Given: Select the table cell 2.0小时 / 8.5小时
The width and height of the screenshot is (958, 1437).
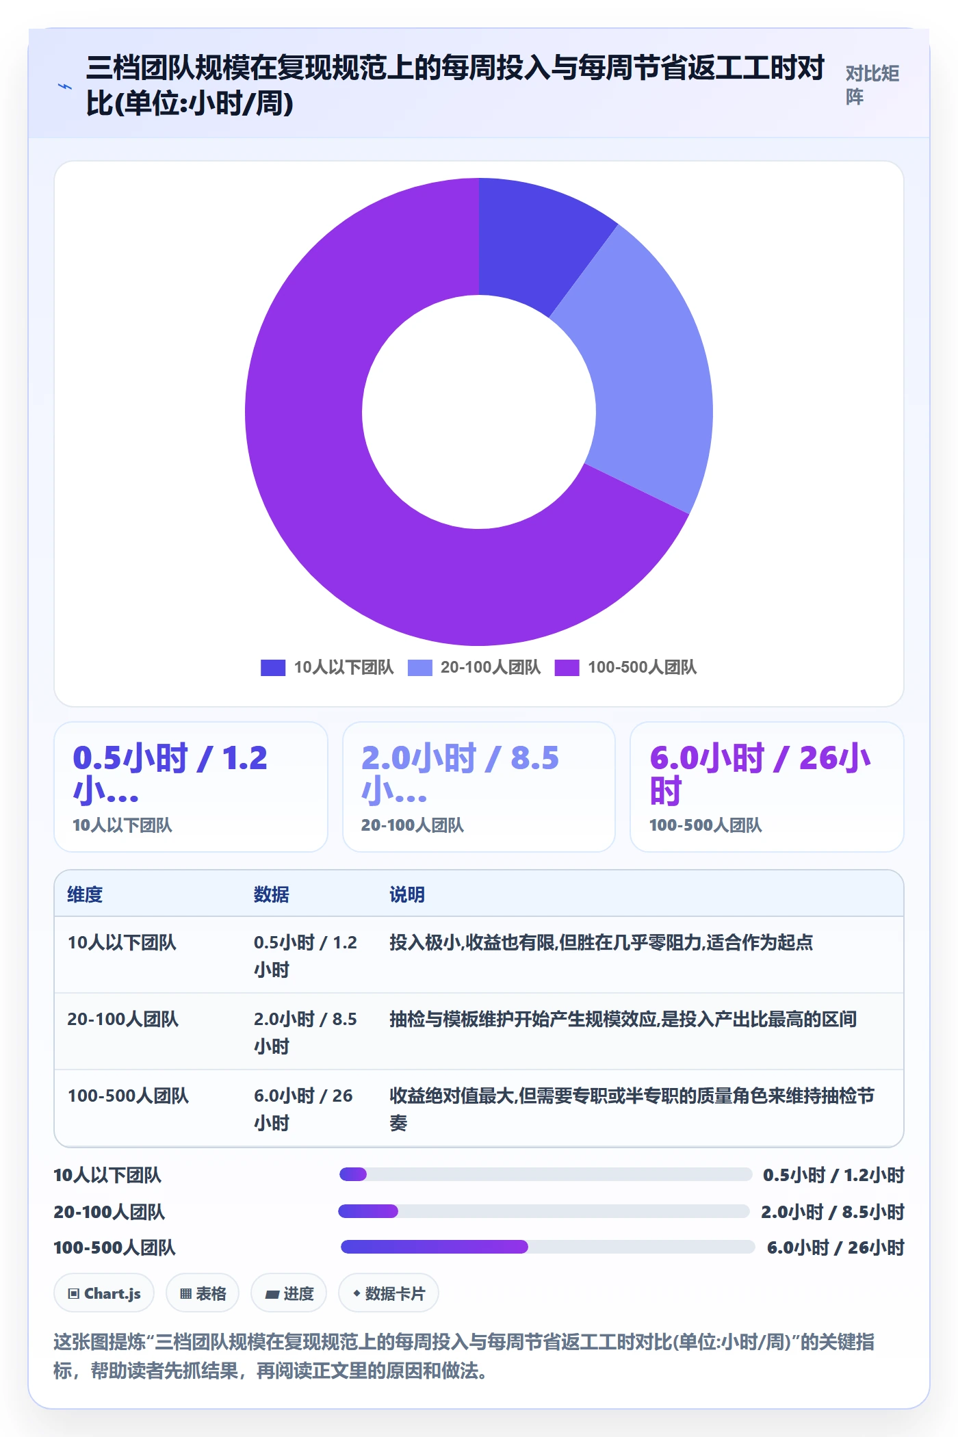Looking at the screenshot, I should click(x=306, y=1033).
